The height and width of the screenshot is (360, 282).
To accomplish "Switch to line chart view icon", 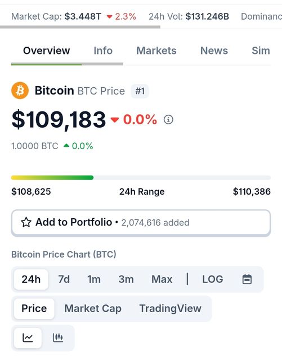I will (x=28, y=337).
